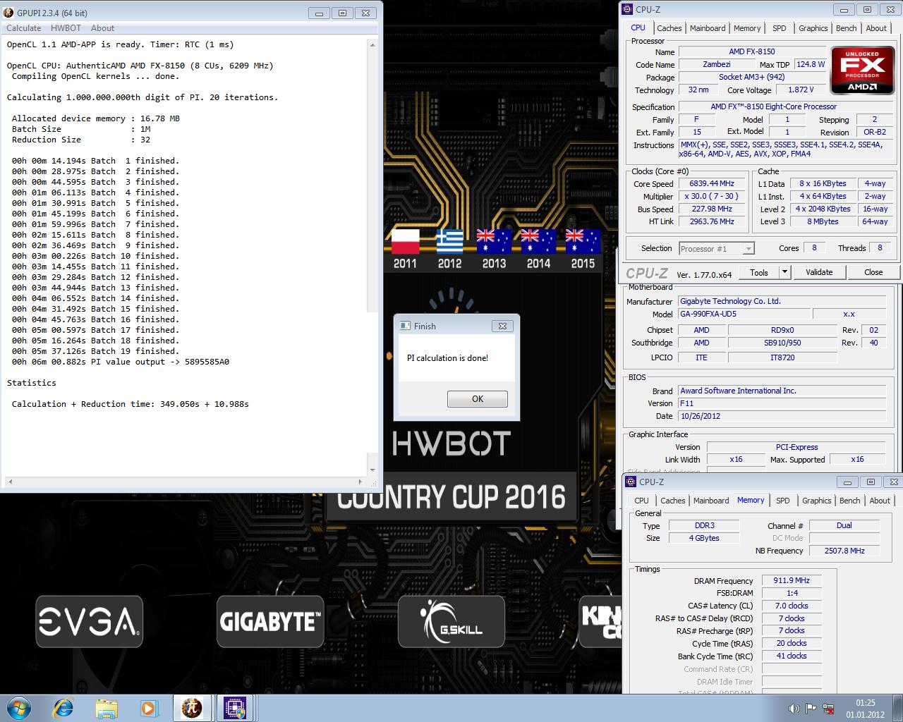Open About tab in lower CPU-Z window
Image resolution: width=903 pixels, height=722 pixels.
(880, 501)
